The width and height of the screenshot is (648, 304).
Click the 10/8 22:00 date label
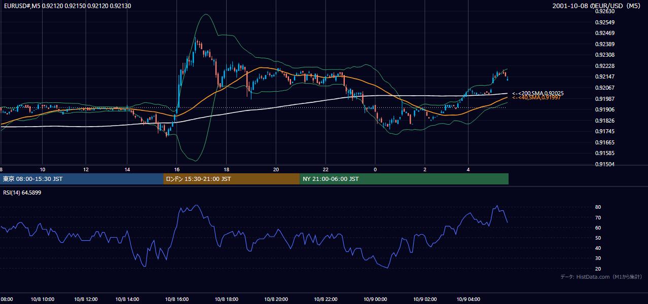326,299
